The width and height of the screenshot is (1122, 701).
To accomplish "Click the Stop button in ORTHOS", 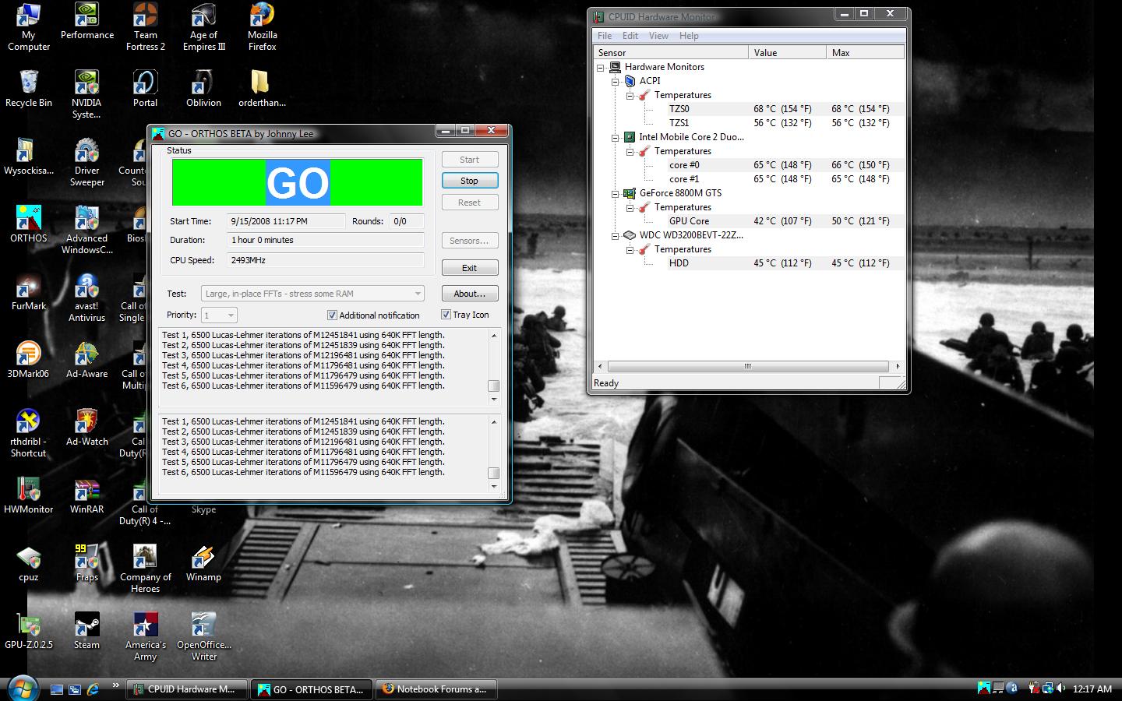I will [x=470, y=181].
